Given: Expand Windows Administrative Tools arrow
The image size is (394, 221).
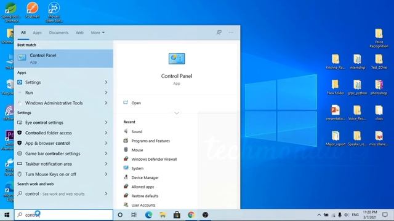Looking at the screenshot, I should coord(106,103).
